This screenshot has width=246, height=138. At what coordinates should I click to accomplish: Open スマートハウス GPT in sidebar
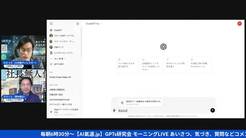65,41
